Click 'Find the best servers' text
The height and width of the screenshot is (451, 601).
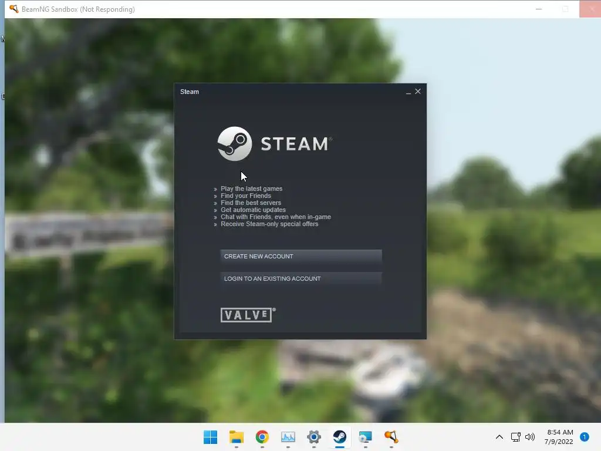click(251, 203)
